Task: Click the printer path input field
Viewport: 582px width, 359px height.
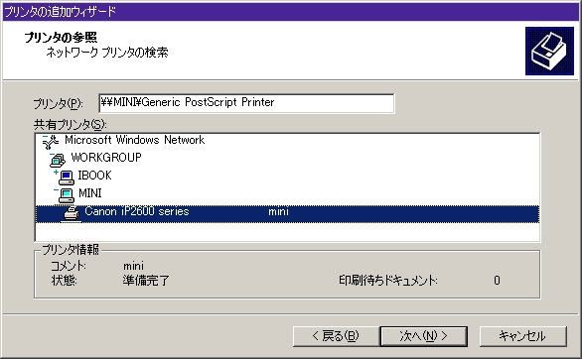Action: (x=246, y=102)
